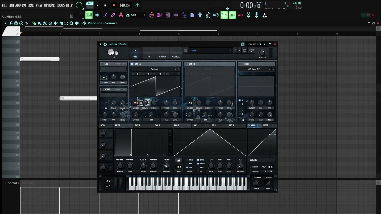The height and width of the screenshot is (214, 381).
Task: Go to next filter type arrow
Action: [273, 69]
